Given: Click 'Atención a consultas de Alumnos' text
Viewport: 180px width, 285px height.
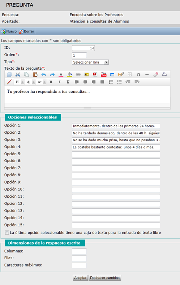Looking at the screenshot, I should 99,21.
